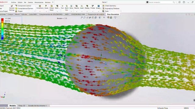
Task: Expand the Results dropdown arrow
Action: pyautogui.click(x=76, y=12)
